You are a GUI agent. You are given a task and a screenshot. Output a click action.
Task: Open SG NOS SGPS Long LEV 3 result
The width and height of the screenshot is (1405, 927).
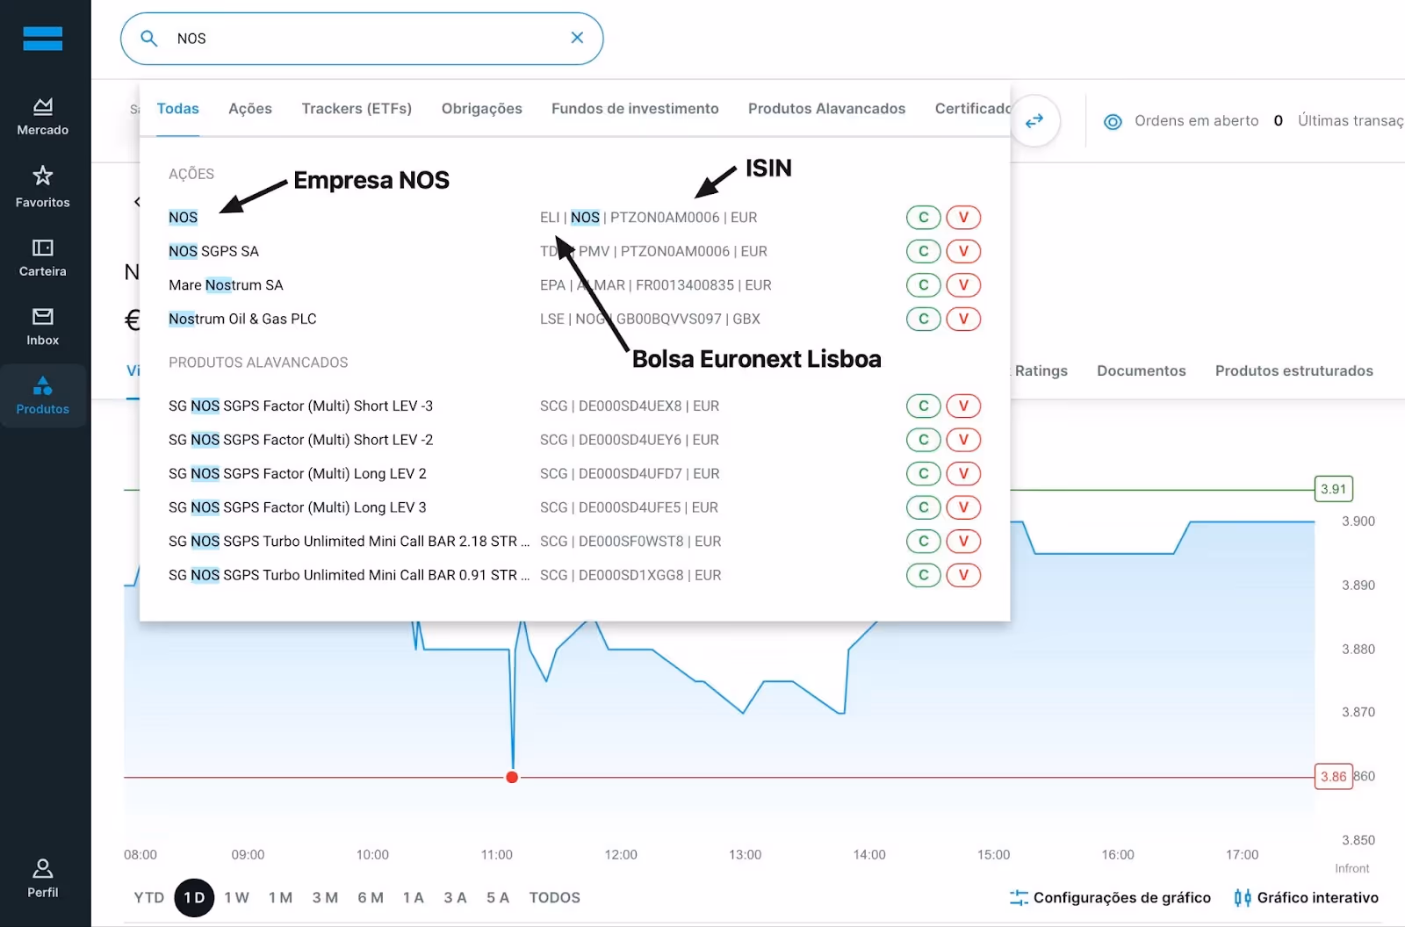297,507
